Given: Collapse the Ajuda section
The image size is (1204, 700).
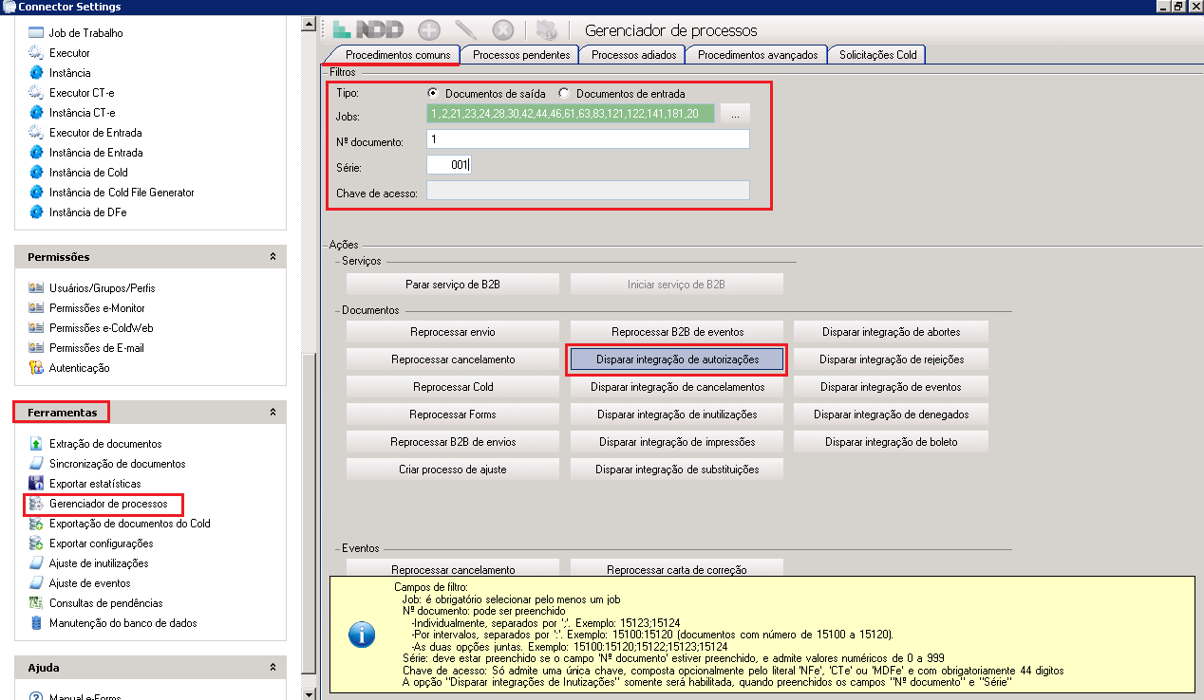Looking at the screenshot, I should coord(273,668).
